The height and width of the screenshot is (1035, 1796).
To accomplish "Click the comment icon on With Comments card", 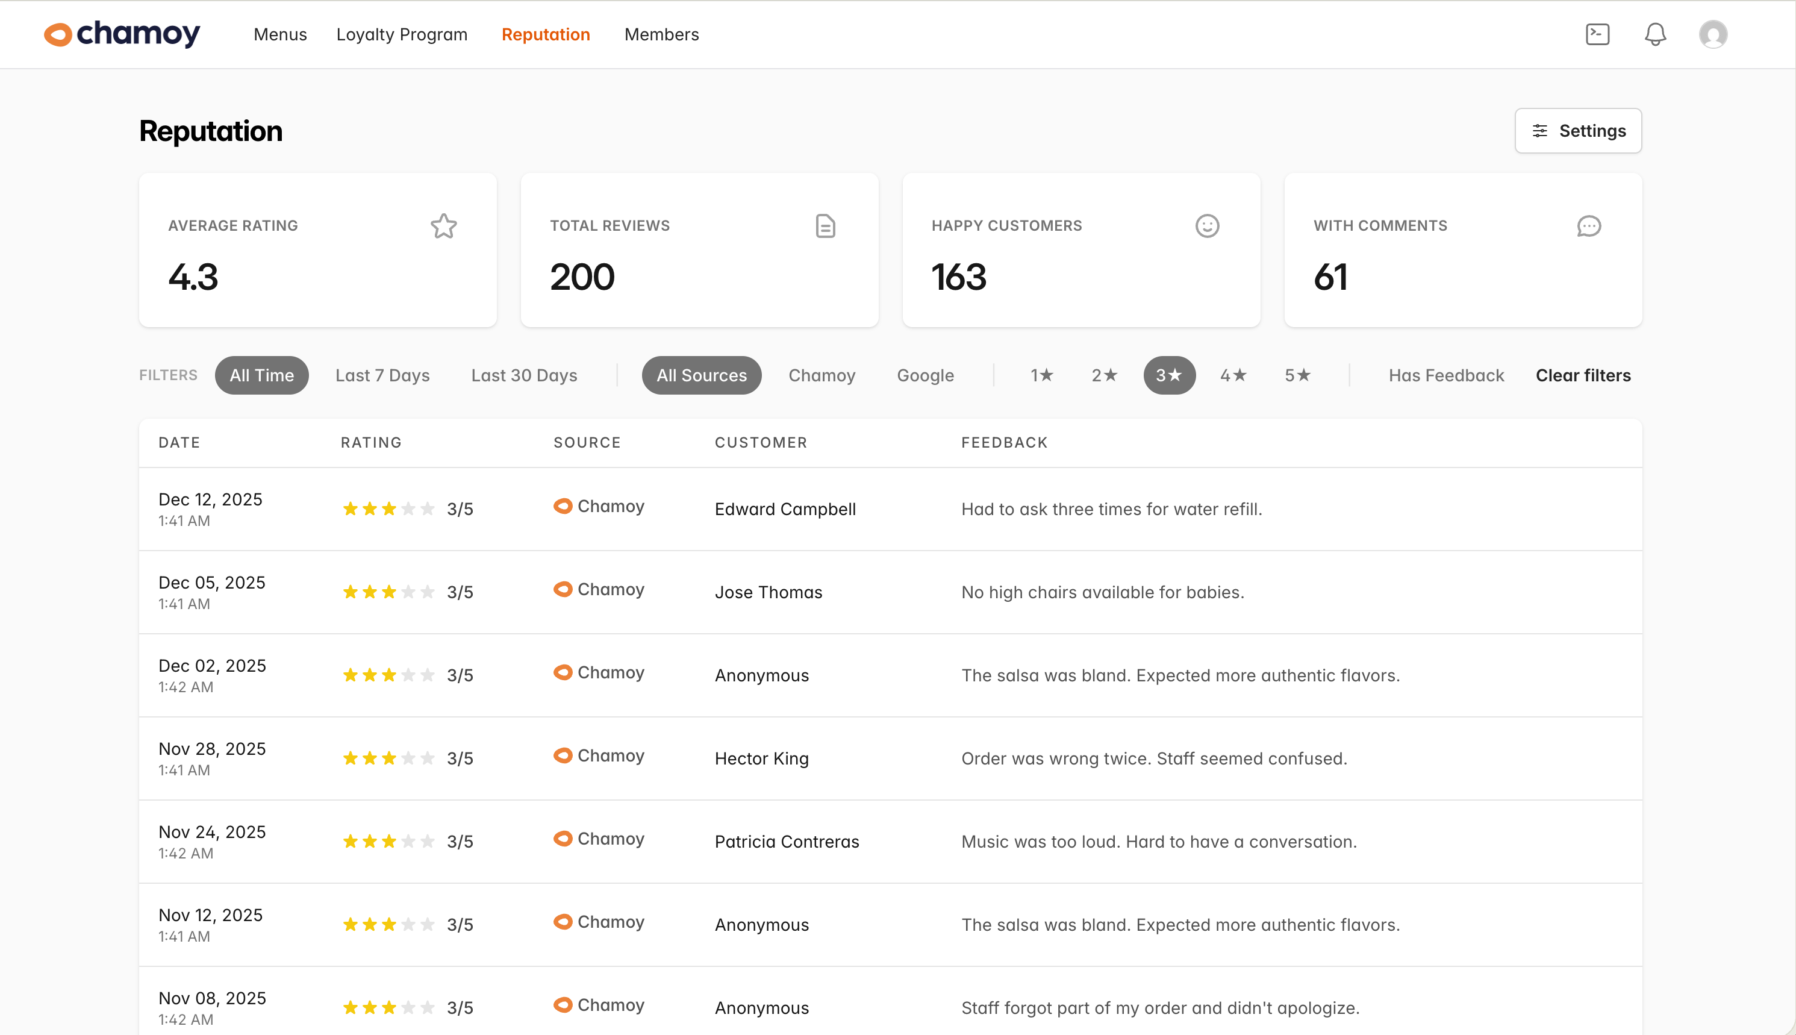I will point(1589,226).
